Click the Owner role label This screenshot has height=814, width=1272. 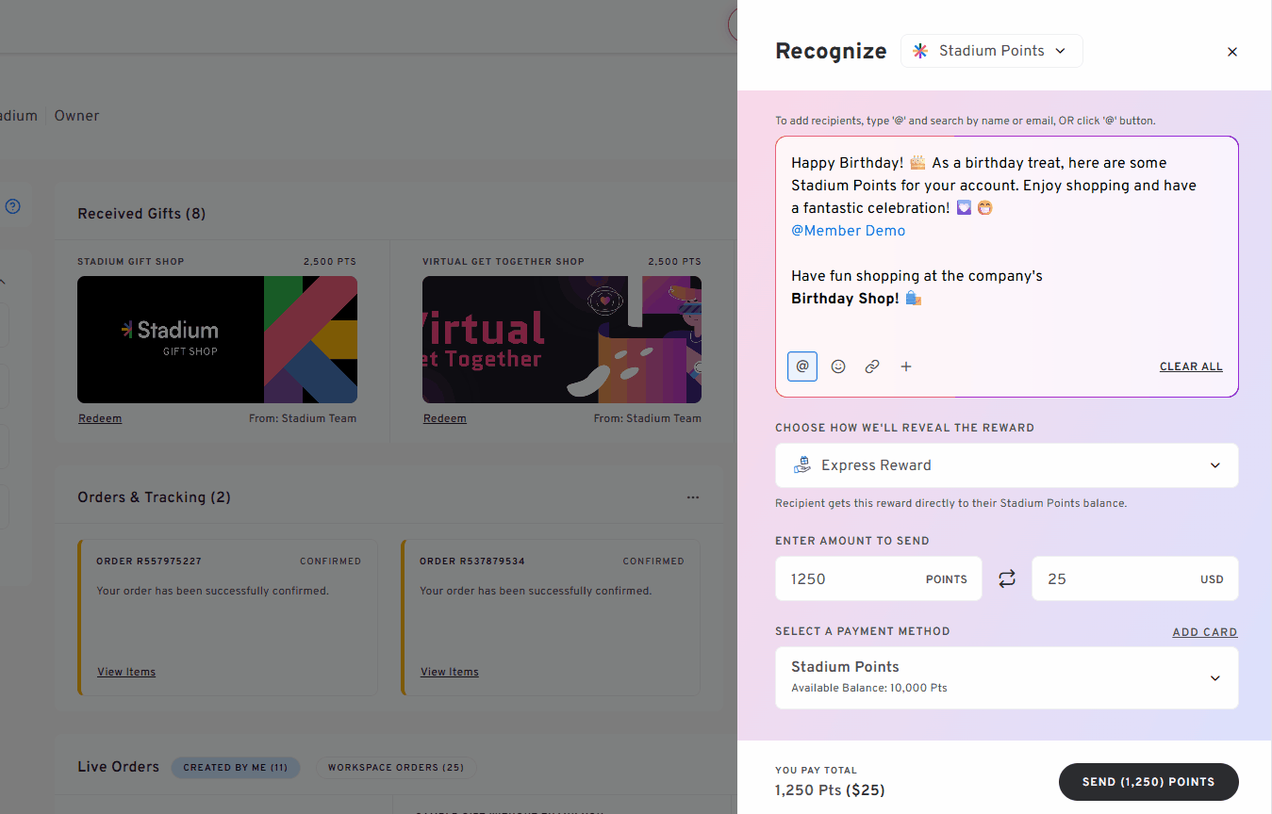[76, 116]
